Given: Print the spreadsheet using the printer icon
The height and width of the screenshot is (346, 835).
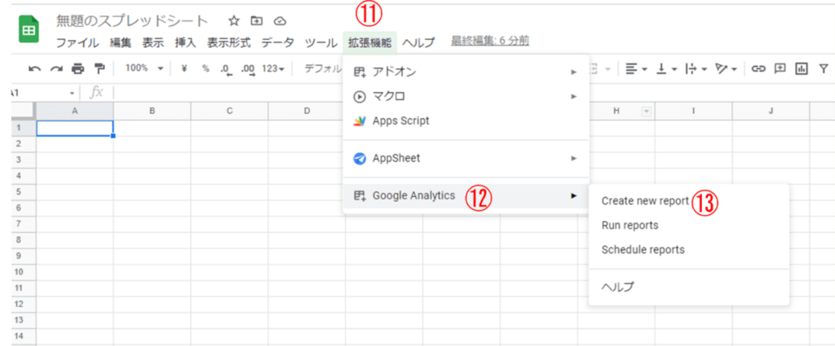Looking at the screenshot, I should [x=77, y=69].
